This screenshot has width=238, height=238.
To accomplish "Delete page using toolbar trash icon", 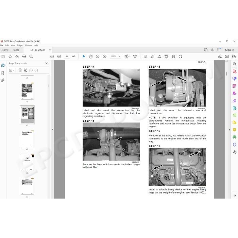I will pos(173,56).
